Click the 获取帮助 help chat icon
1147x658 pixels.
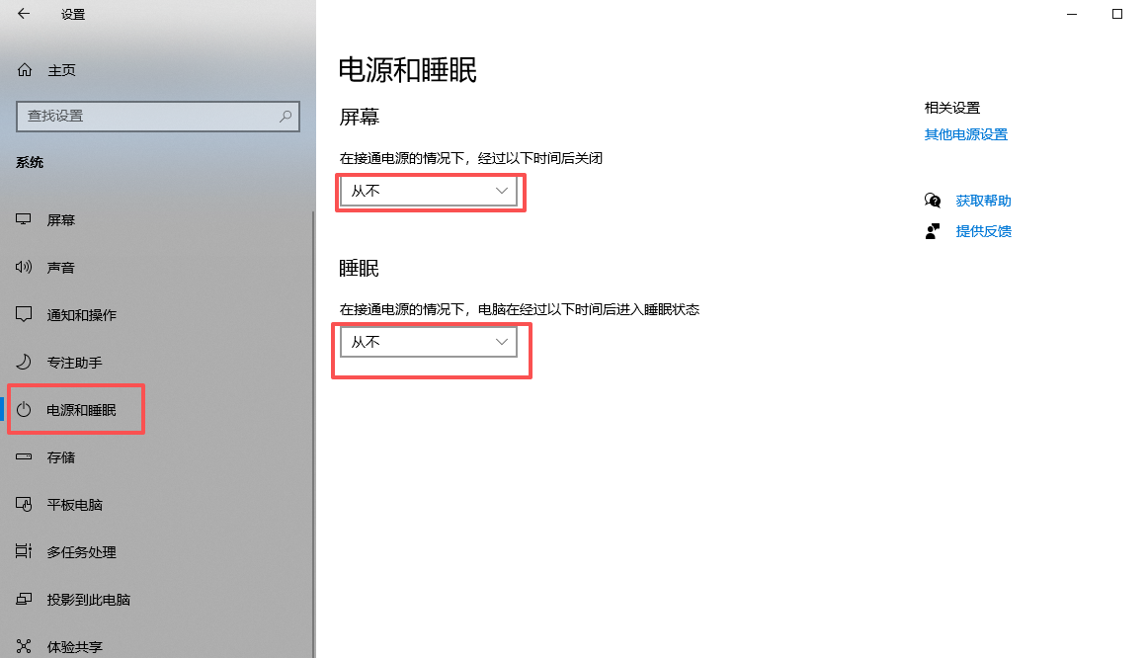click(933, 201)
